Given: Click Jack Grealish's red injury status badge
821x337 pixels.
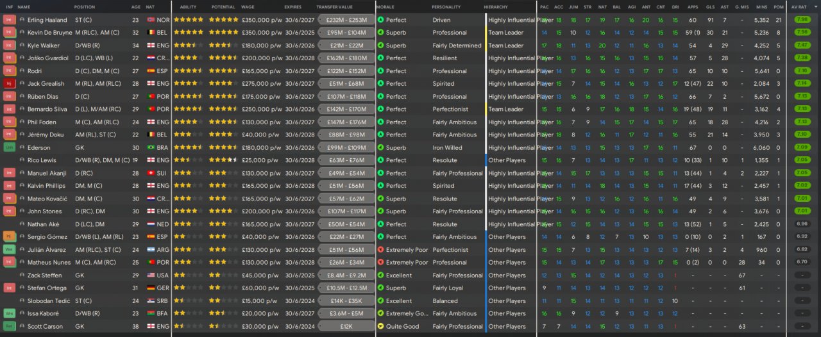Looking at the screenshot, I should 9,83.
